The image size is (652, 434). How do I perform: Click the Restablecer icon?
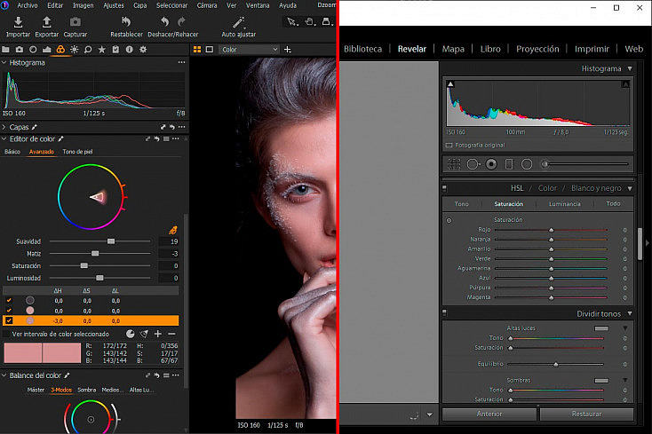[x=126, y=21]
